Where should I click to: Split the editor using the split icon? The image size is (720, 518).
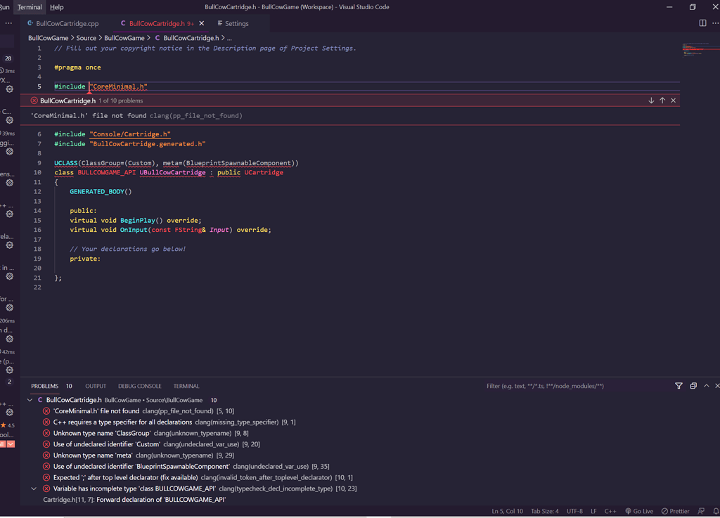(702, 22)
